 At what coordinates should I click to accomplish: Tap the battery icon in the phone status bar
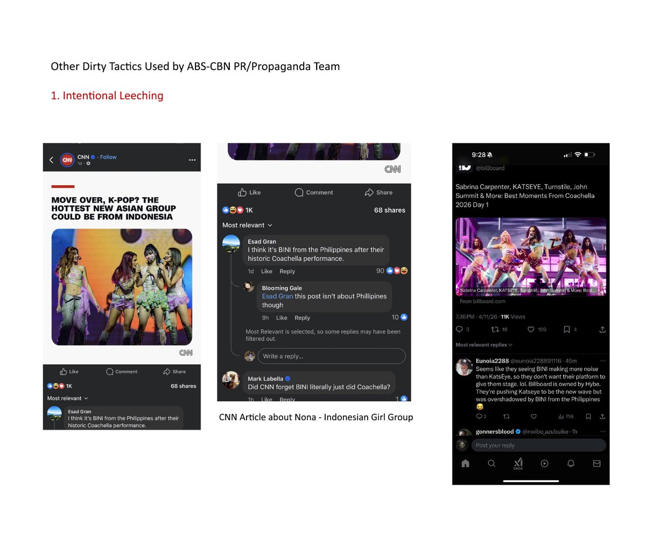pyautogui.click(x=589, y=155)
